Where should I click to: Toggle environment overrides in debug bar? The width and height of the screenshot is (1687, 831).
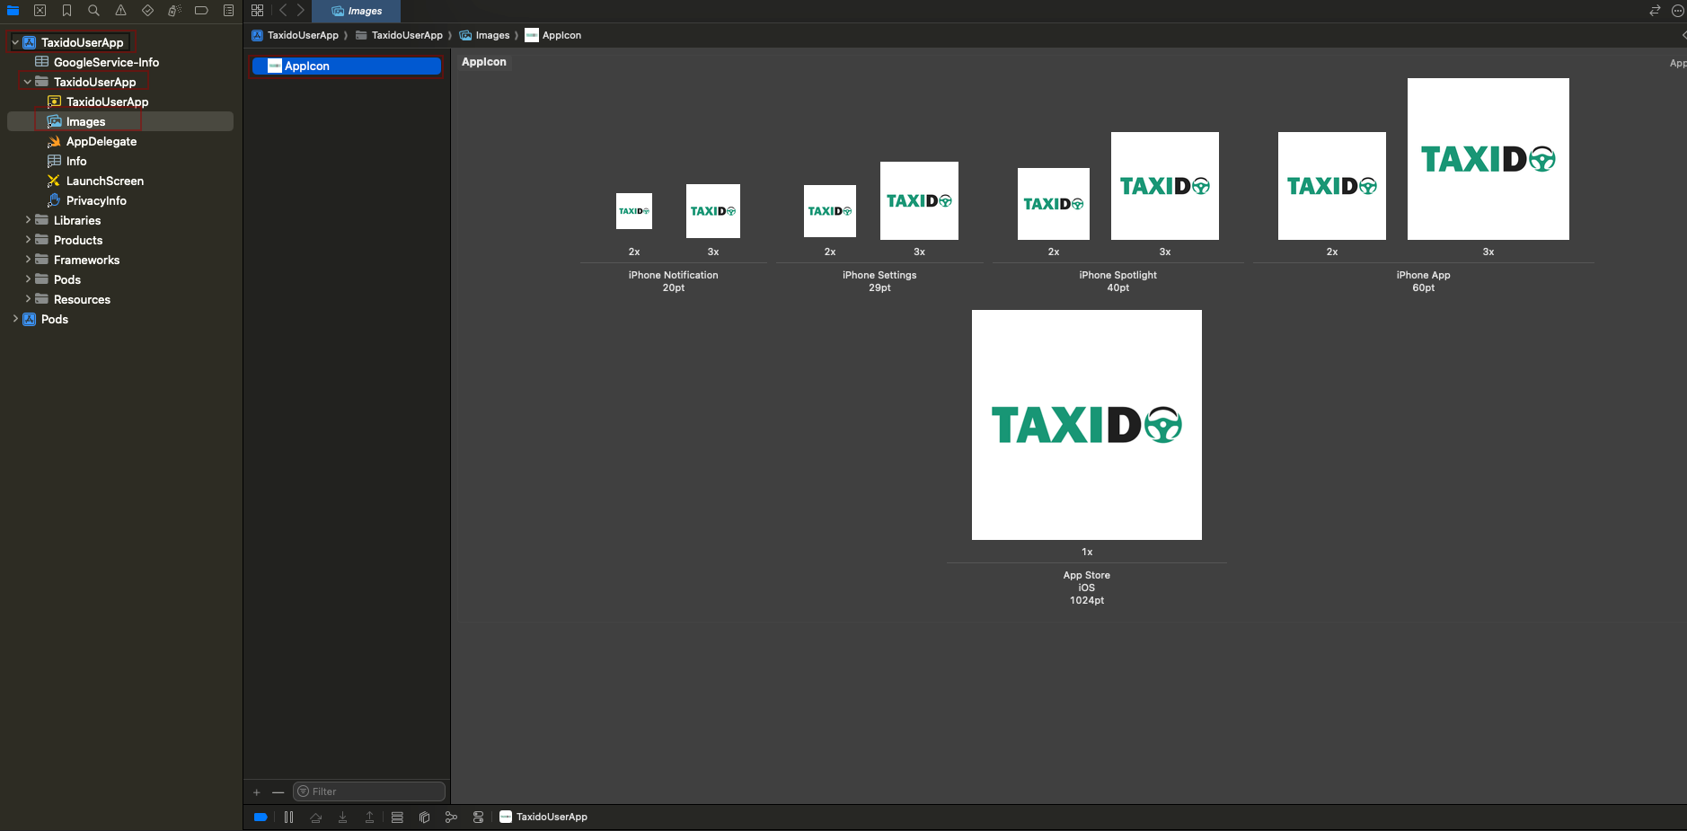pos(478,817)
